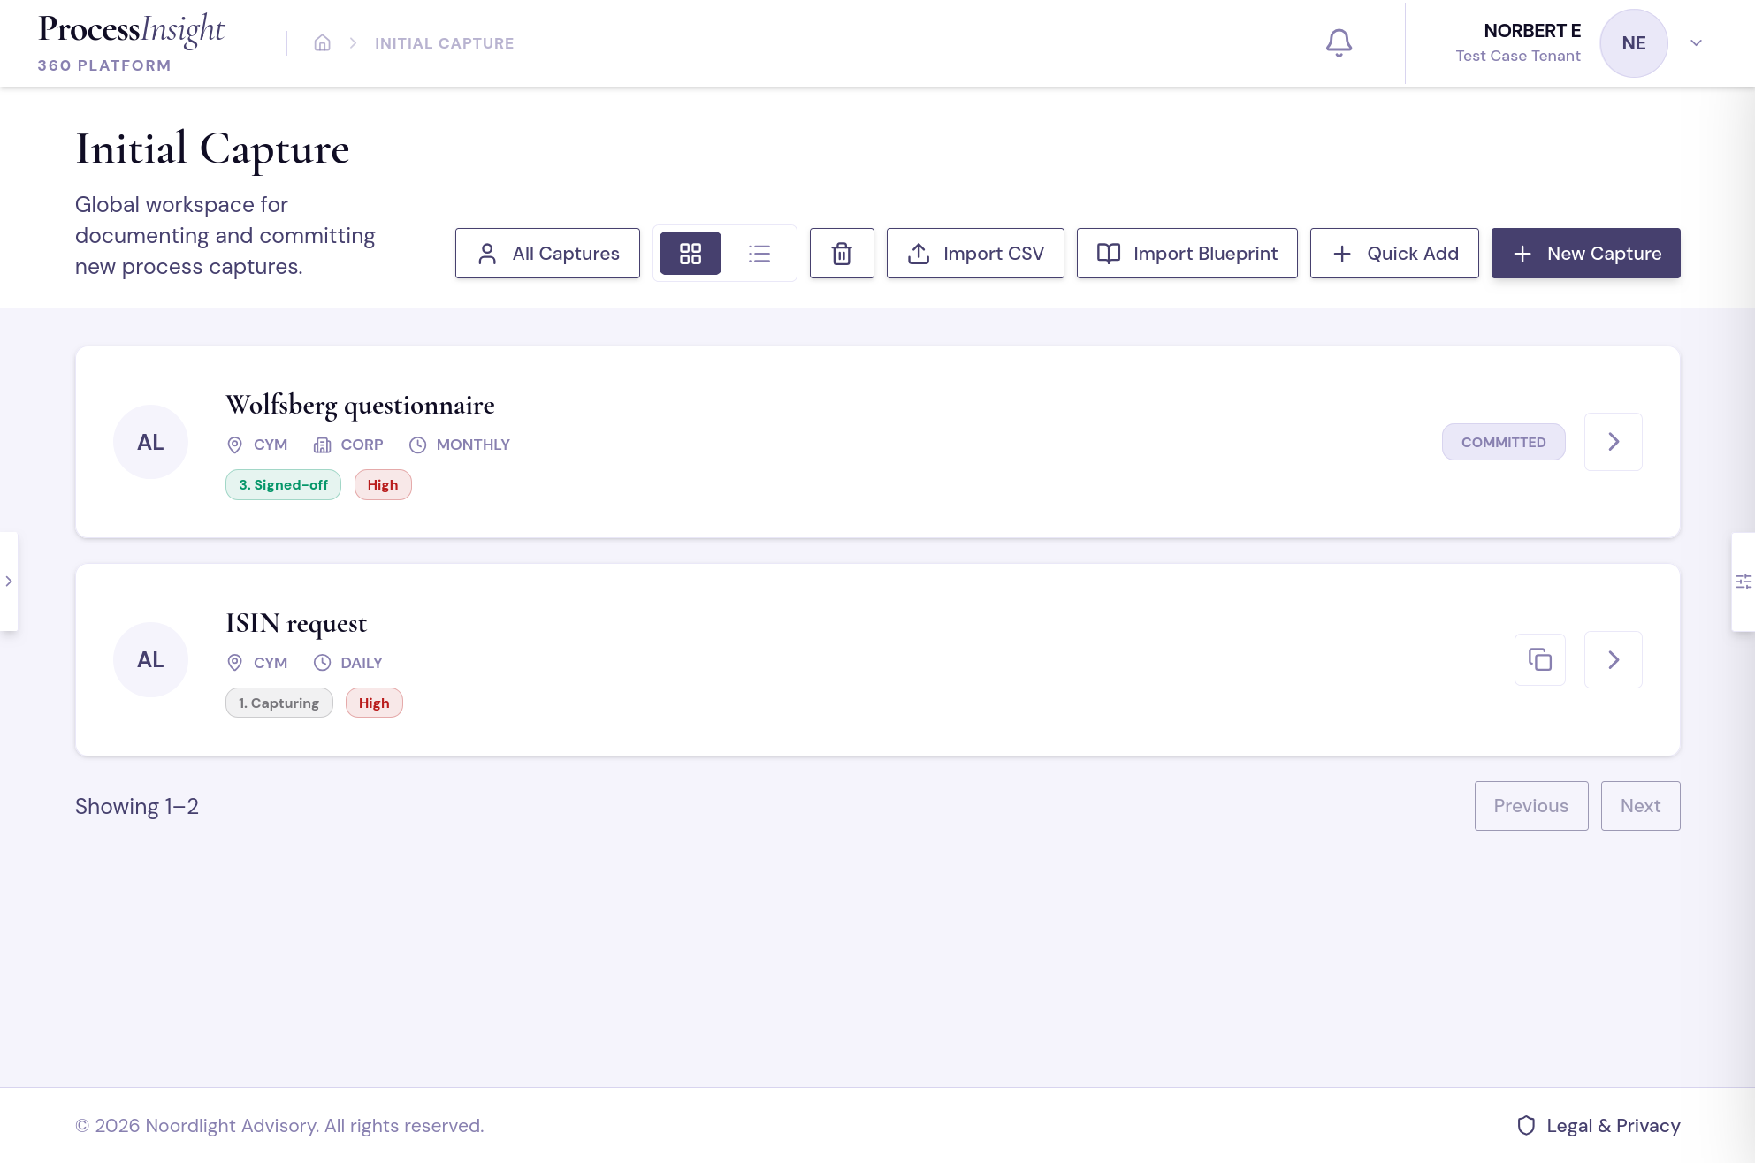Switch to grid card view
The width and height of the screenshot is (1755, 1163).
click(x=691, y=254)
